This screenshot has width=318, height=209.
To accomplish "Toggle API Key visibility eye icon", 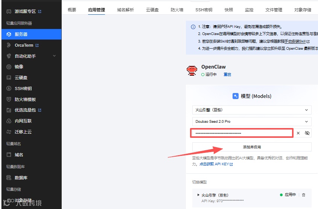I will click(x=307, y=133).
